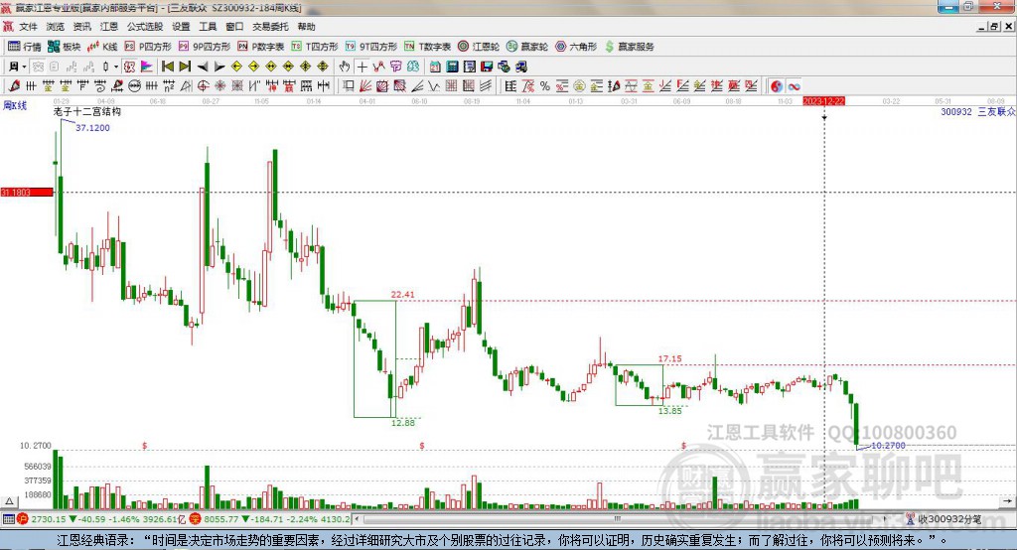Click the grid table icon in status bar
The image size is (1017, 550).
coord(8,519)
